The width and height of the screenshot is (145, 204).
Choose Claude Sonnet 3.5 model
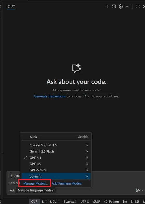(x=56, y=145)
